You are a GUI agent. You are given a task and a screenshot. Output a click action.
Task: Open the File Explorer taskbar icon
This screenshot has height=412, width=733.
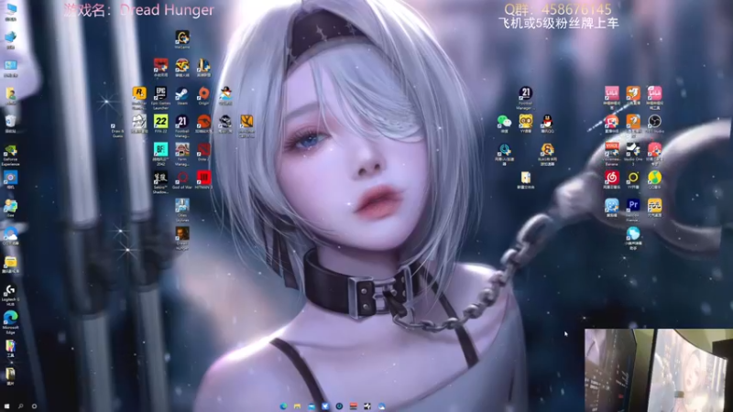(297, 407)
